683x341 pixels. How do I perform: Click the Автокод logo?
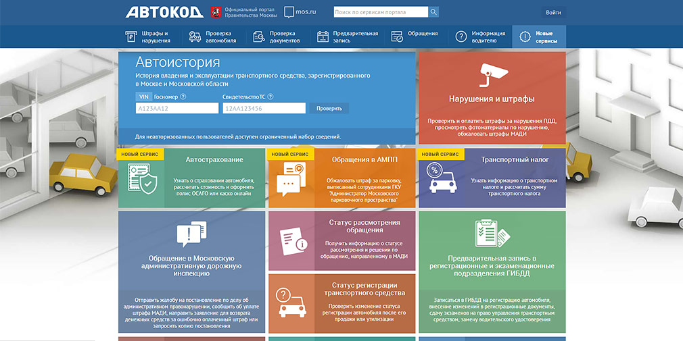(x=164, y=12)
